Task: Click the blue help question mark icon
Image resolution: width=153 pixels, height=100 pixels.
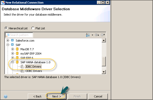Action: pyautogui.click(x=6, y=96)
